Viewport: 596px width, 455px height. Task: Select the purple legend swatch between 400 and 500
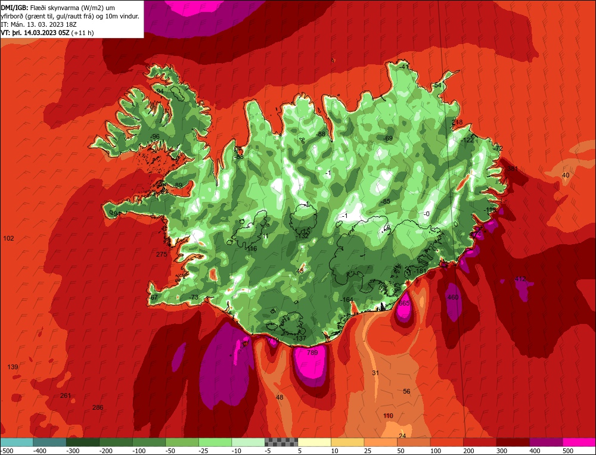coord(546,442)
